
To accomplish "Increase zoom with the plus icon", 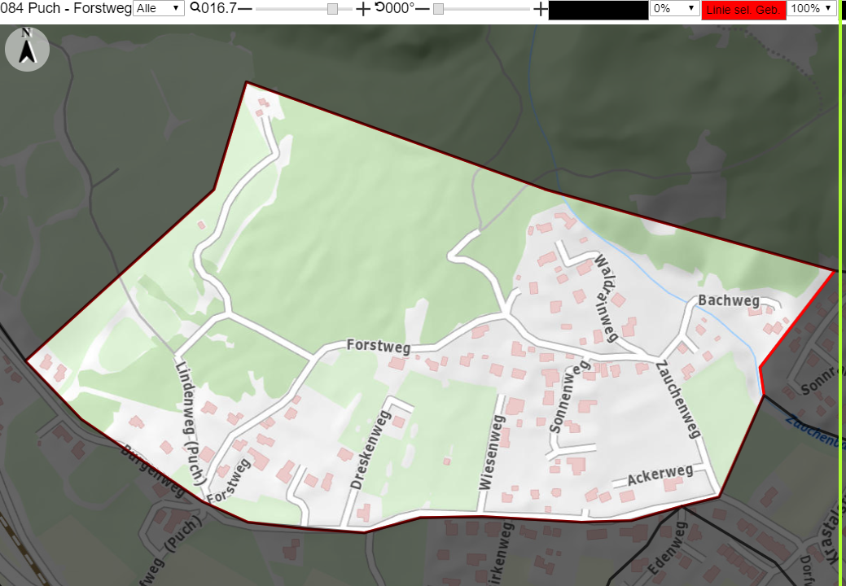I will (x=364, y=9).
